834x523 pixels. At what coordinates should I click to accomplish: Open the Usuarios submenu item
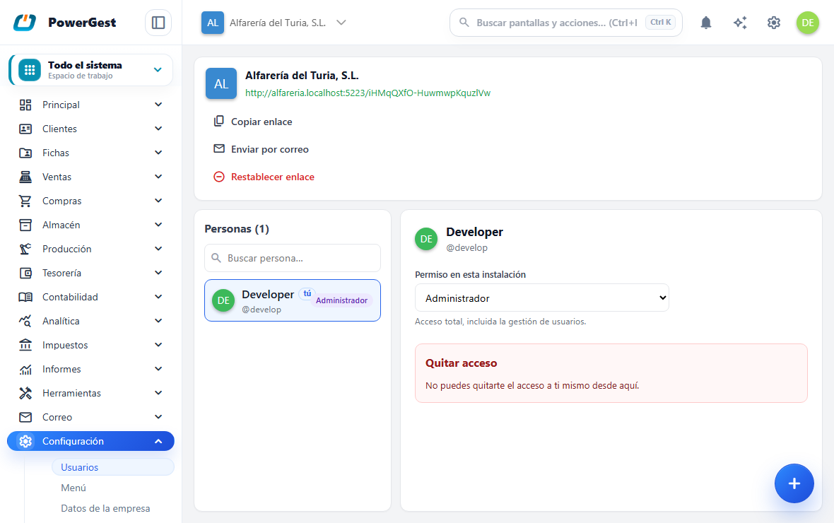coord(113,467)
